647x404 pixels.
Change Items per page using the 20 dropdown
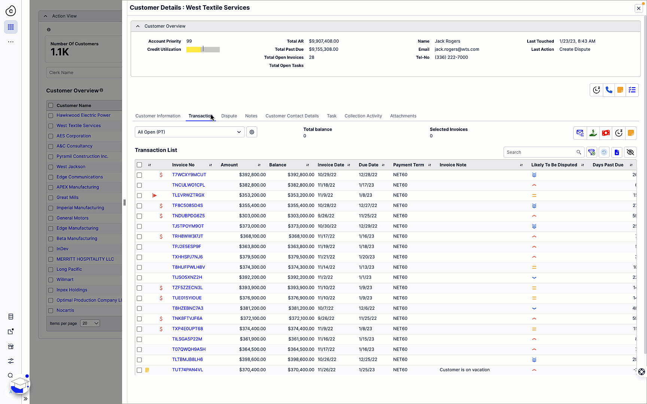coord(90,323)
